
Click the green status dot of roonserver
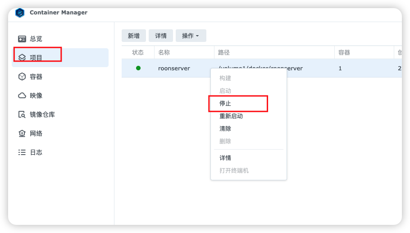(138, 68)
